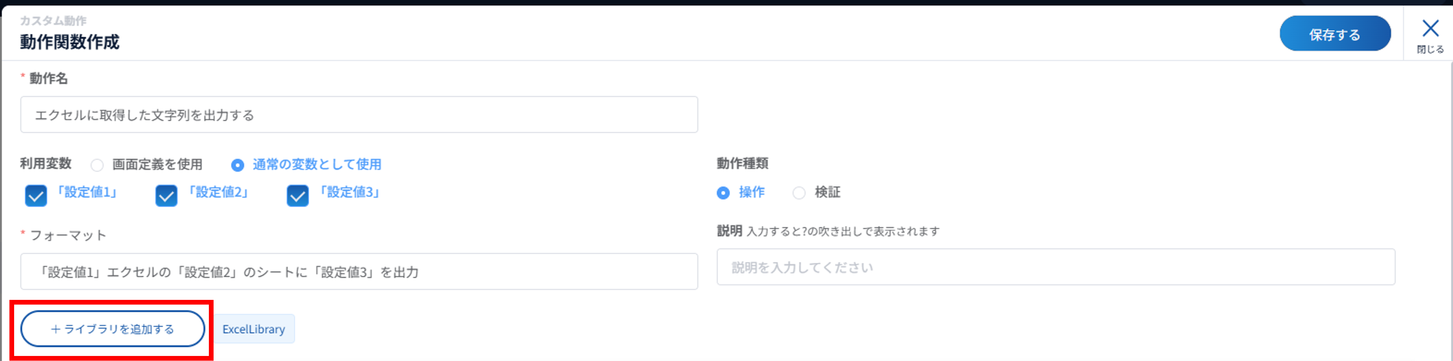The width and height of the screenshot is (1453, 361).
Task: Click the 保存する save button
Action: coord(1334,34)
